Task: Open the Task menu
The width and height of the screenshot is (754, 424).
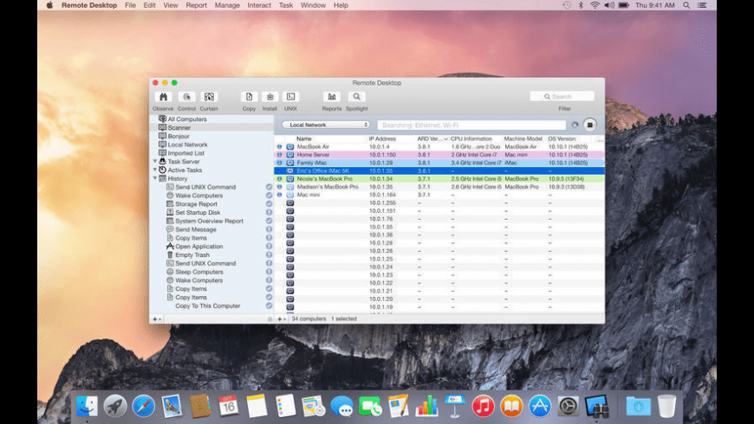Action: (x=286, y=5)
